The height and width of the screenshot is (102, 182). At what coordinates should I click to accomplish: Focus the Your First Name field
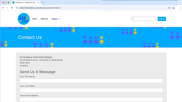pos(91,81)
